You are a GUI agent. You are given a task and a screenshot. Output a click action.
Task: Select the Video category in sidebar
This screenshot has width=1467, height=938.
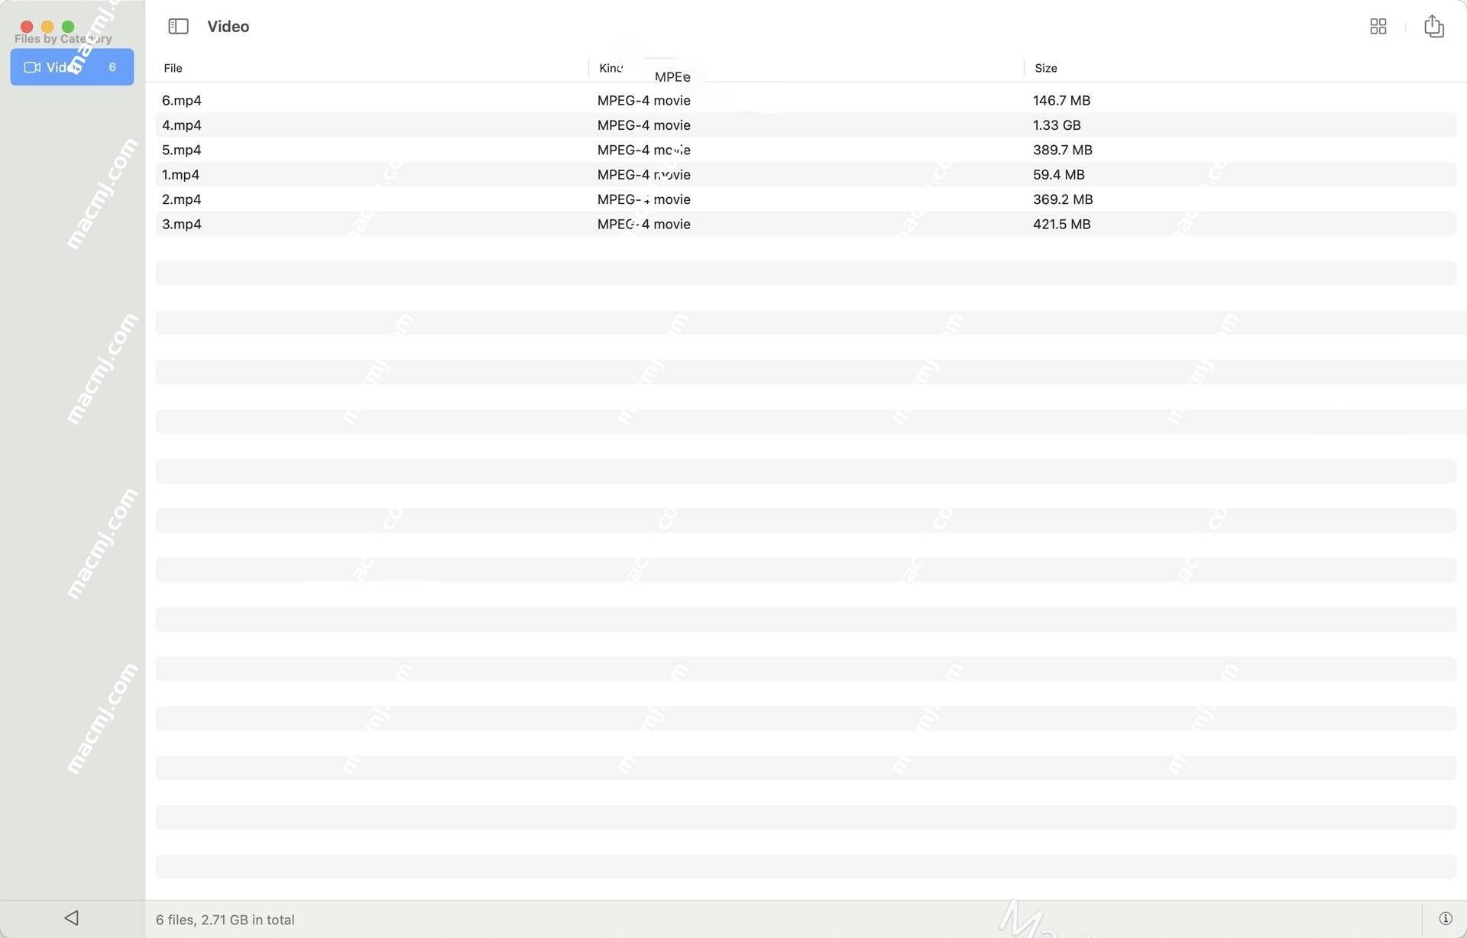point(72,67)
